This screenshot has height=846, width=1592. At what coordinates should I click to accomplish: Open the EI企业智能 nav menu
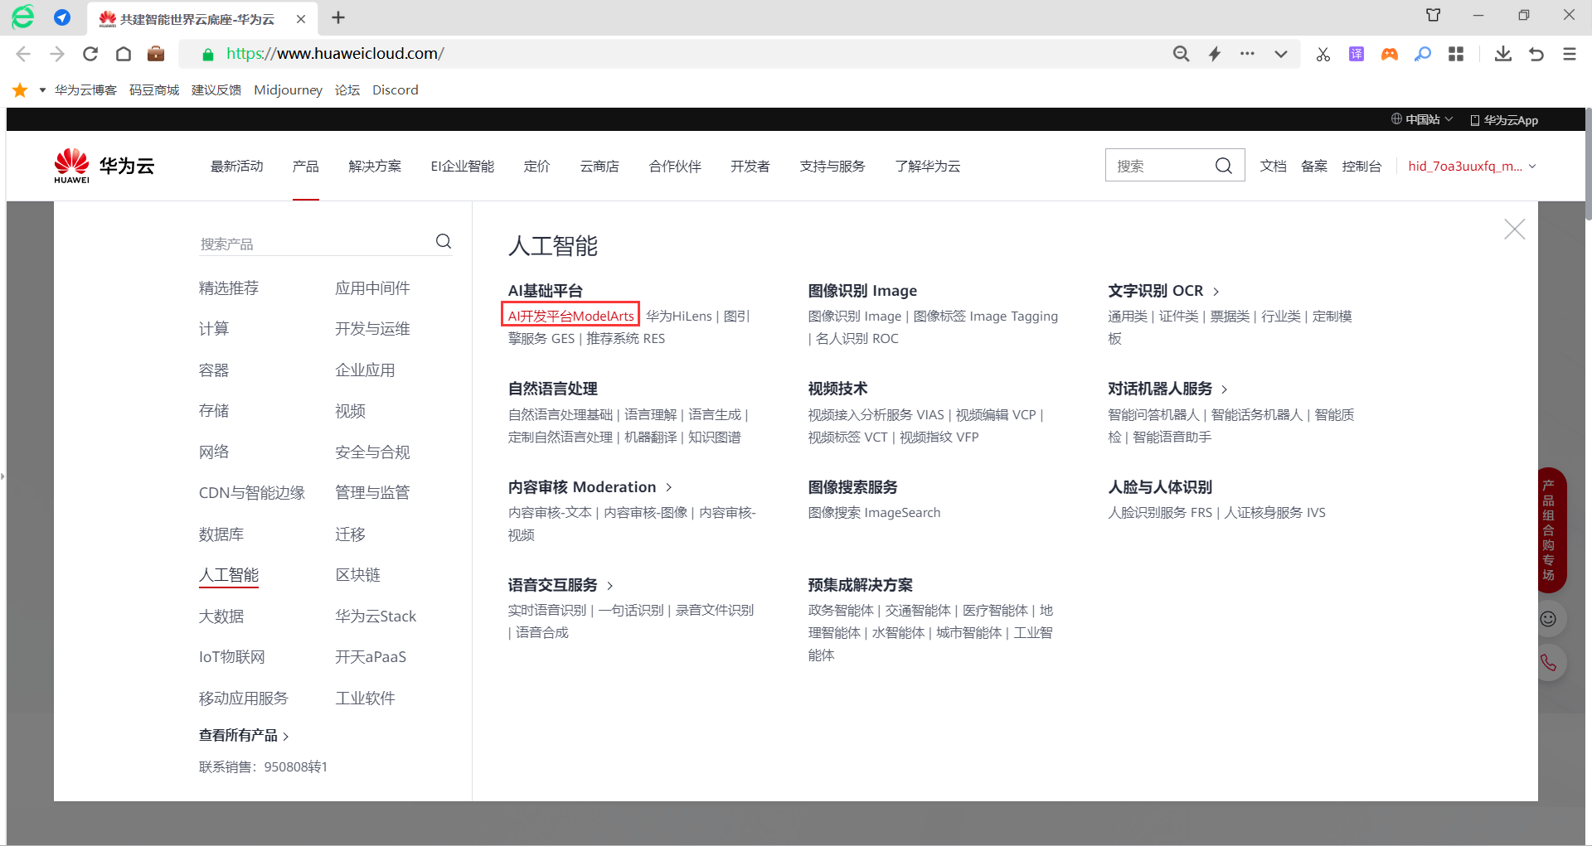point(463,166)
